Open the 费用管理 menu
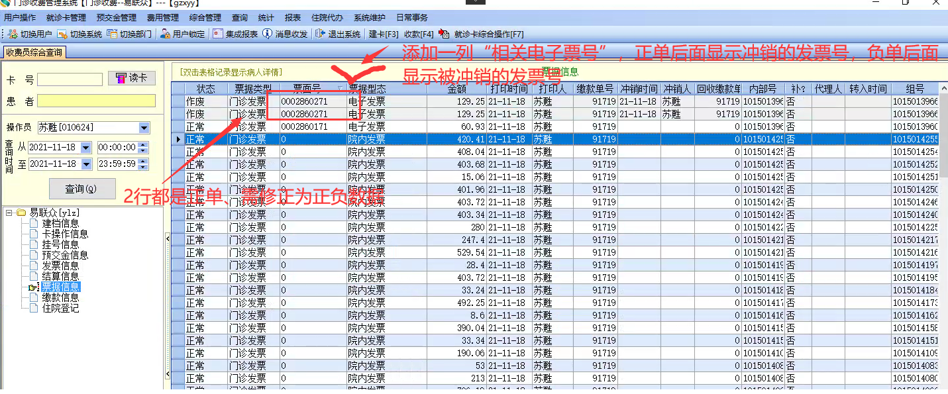Image resolution: width=948 pixels, height=394 pixels. click(x=162, y=18)
